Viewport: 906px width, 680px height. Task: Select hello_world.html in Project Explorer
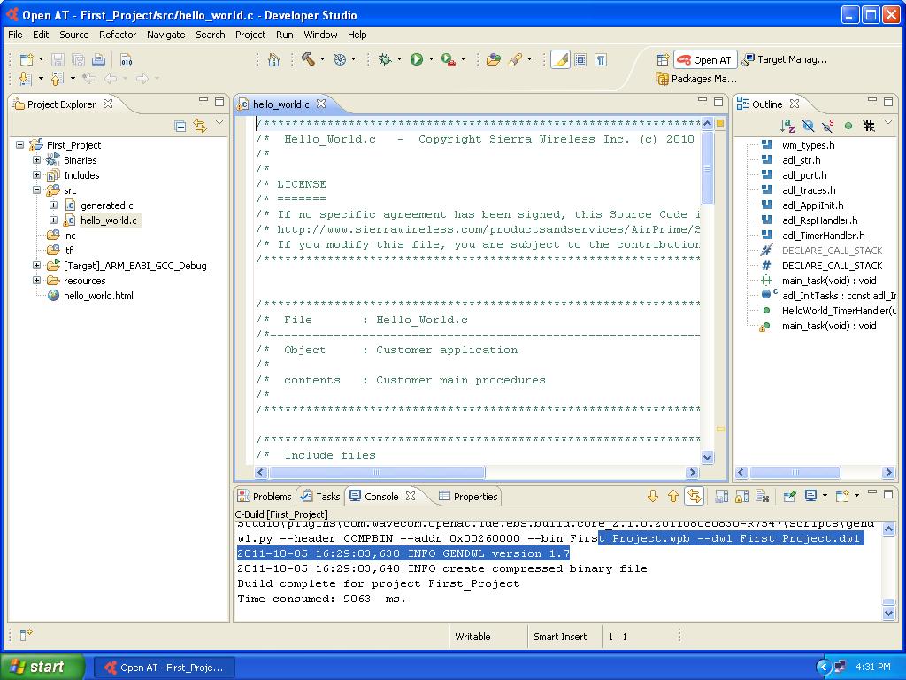coord(98,296)
